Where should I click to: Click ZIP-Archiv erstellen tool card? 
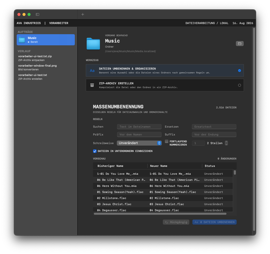point(165,85)
